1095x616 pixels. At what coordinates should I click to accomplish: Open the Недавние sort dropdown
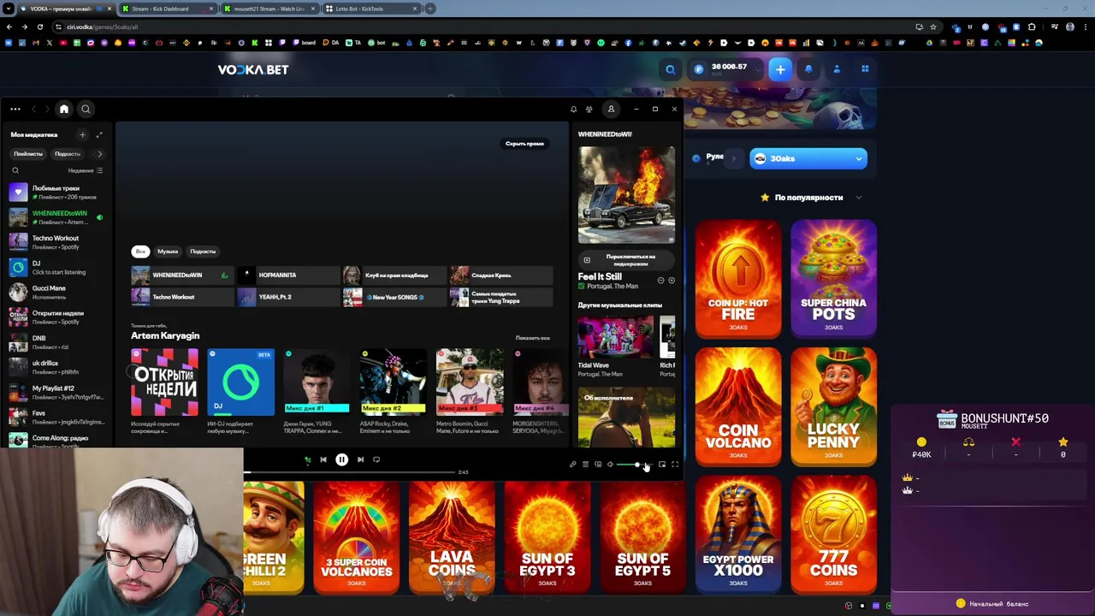pos(86,170)
